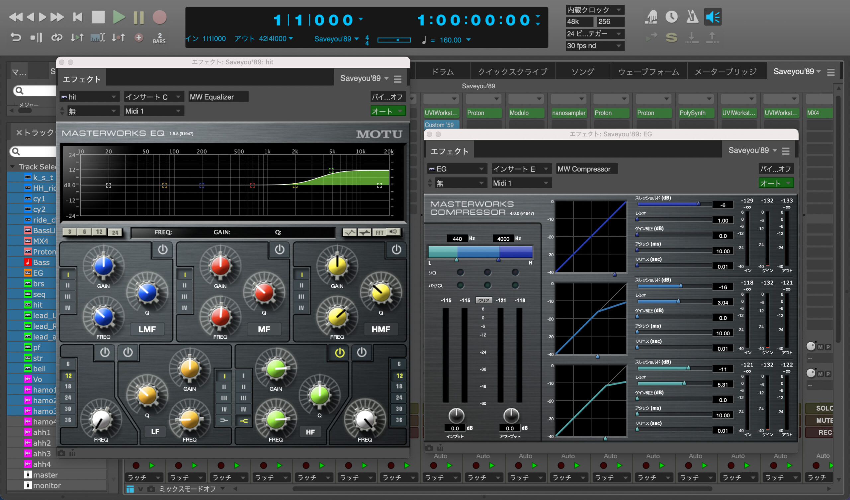Select the 18 dB low-pass slope option
The image size is (850, 500).
click(x=399, y=387)
